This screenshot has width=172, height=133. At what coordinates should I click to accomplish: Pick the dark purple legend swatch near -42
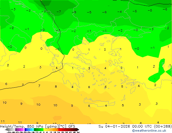pyautogui.click(x=16, y=129)
